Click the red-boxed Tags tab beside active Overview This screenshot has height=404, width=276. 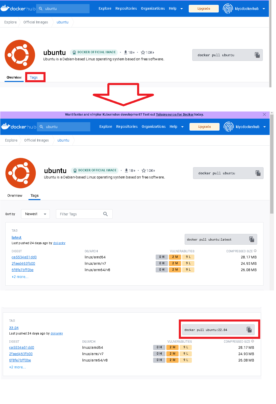34,77
